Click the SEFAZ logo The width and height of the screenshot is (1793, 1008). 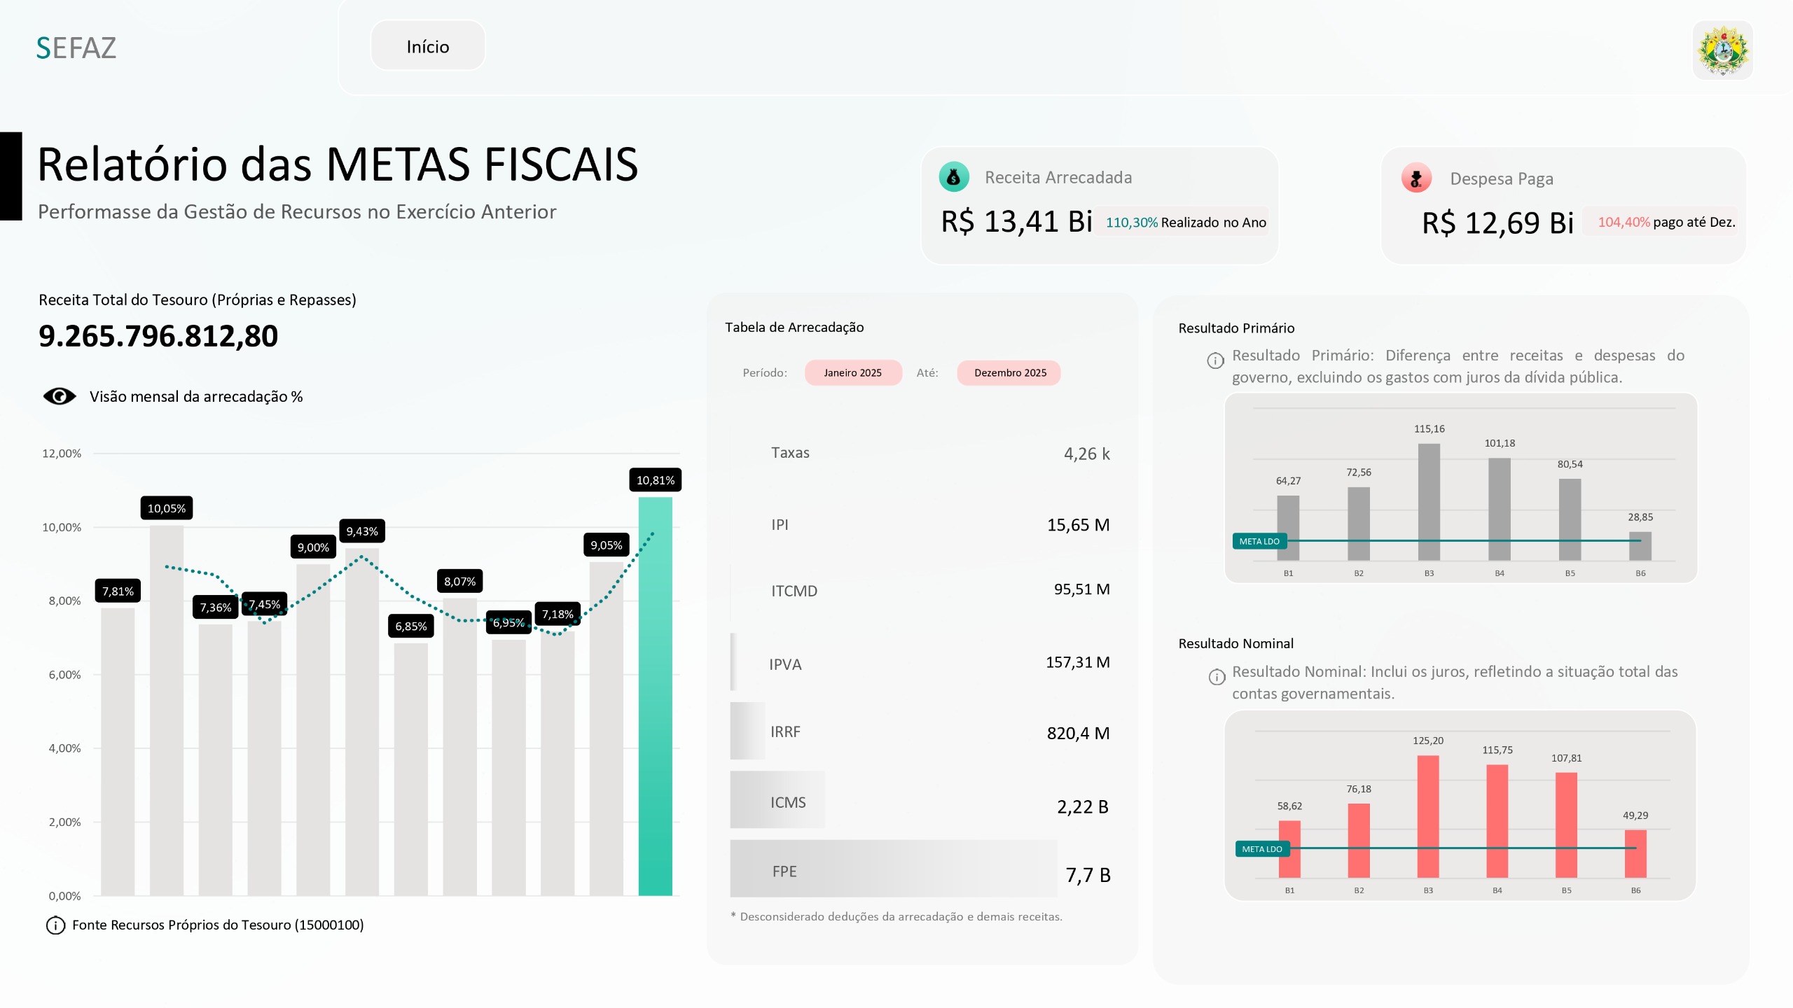(x=76, y=48)
